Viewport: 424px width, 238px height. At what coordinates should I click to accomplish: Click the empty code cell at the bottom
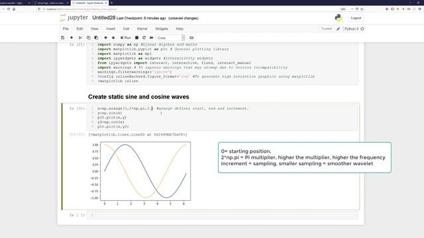[223, 215]
